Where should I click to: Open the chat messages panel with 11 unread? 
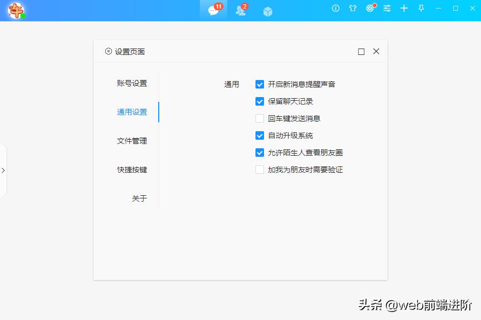[x=213, y=11]
